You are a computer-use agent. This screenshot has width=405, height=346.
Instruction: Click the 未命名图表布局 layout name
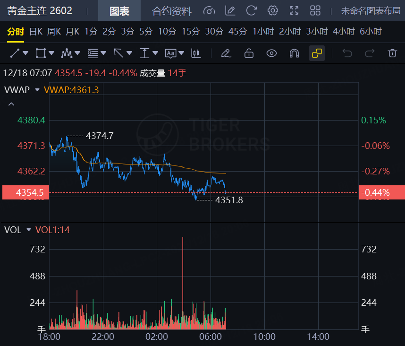371,11
